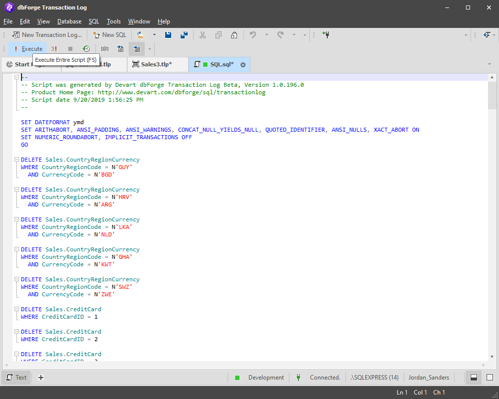499x399 pixels.
Task: Collapse the DELETE statement for HRV / ARG
Action: pyautogui.click(x=17, y=190)
